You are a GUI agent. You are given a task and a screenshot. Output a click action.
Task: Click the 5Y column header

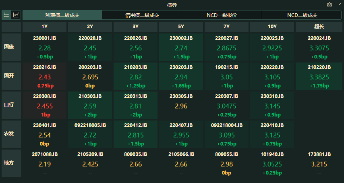pos(181,27)
